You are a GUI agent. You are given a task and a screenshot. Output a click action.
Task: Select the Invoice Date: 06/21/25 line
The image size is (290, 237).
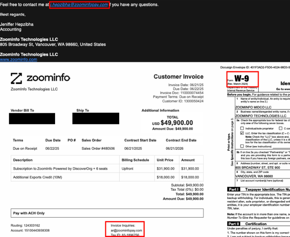click(x=186, y=85)
